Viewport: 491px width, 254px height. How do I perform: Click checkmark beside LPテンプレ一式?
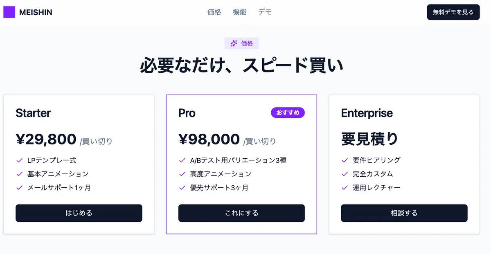point(19,160)
